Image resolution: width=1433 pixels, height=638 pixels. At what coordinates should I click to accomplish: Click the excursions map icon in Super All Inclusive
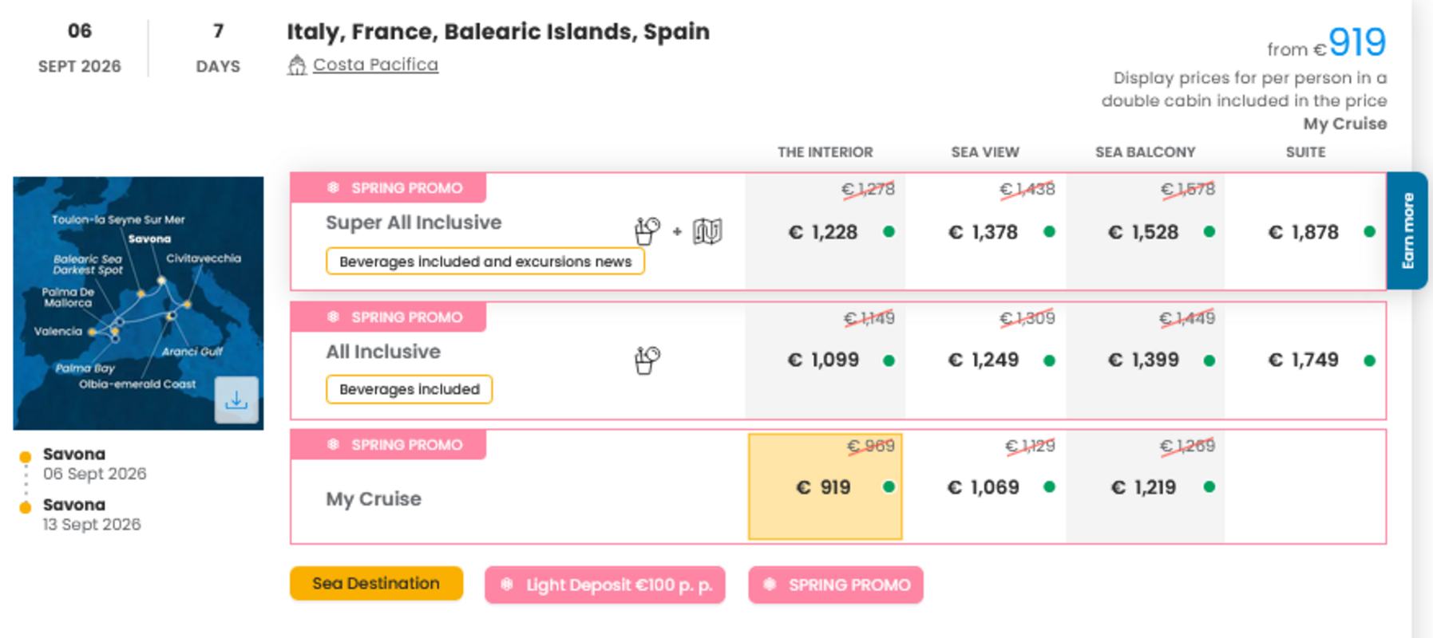pyautogui.click(x=707, y=231)
